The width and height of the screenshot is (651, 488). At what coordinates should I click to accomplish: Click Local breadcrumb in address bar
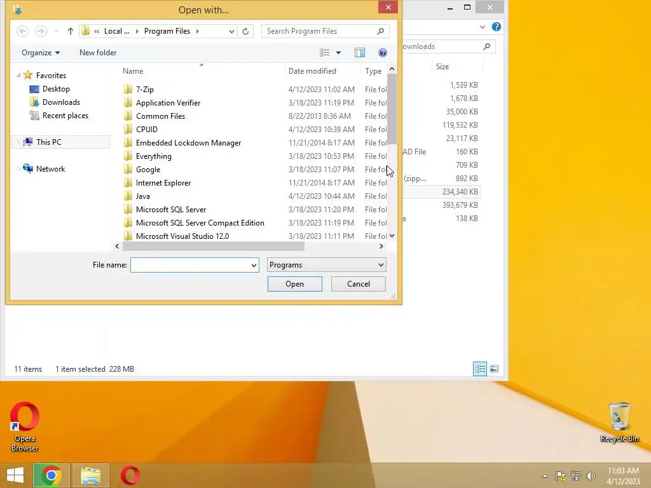point(117,31)
